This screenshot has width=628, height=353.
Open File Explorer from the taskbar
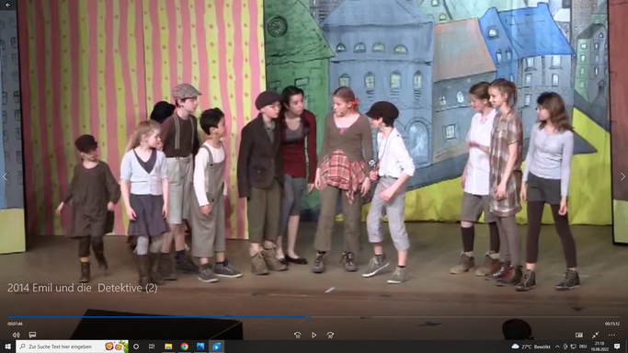click(168, 347)
